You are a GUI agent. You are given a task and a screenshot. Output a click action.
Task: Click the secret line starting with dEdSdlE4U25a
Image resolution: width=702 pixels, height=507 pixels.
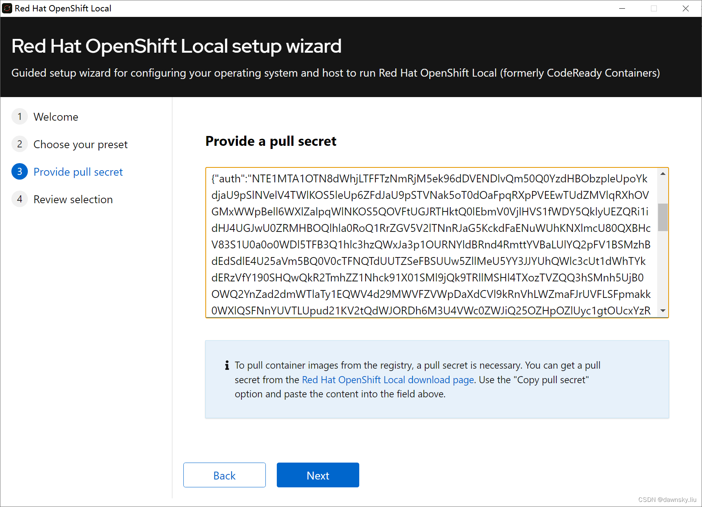tap(428, 261)
